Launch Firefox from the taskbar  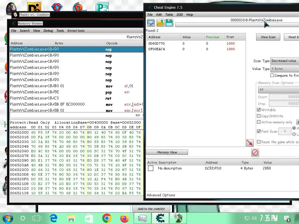coord(124,218)
